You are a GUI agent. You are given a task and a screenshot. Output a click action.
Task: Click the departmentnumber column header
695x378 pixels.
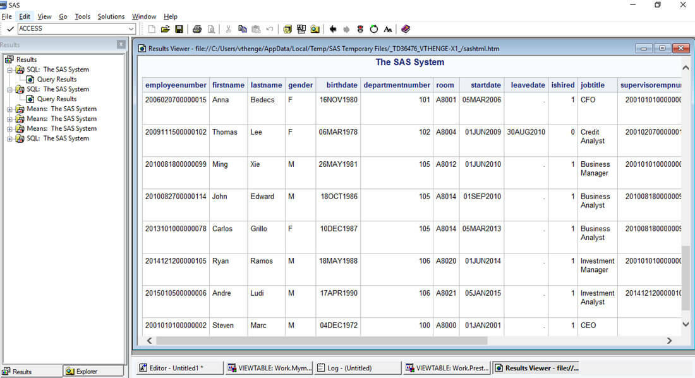click(x=397, y=85)
